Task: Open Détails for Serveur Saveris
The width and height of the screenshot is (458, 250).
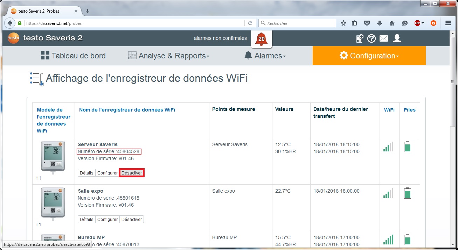Action: pyautogui.click(x=86, y=173)
